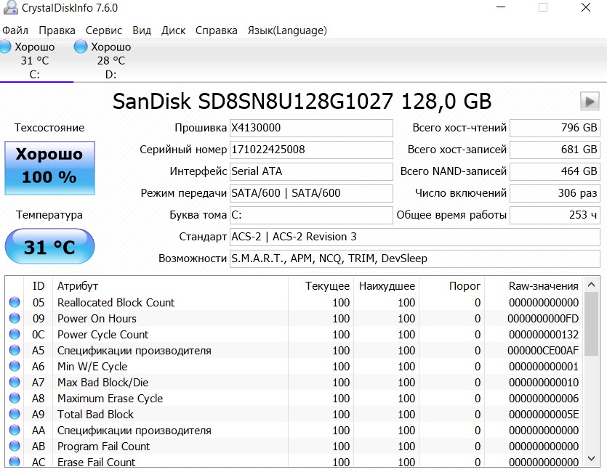Open the Язык(Language) menu

[287, 30]
